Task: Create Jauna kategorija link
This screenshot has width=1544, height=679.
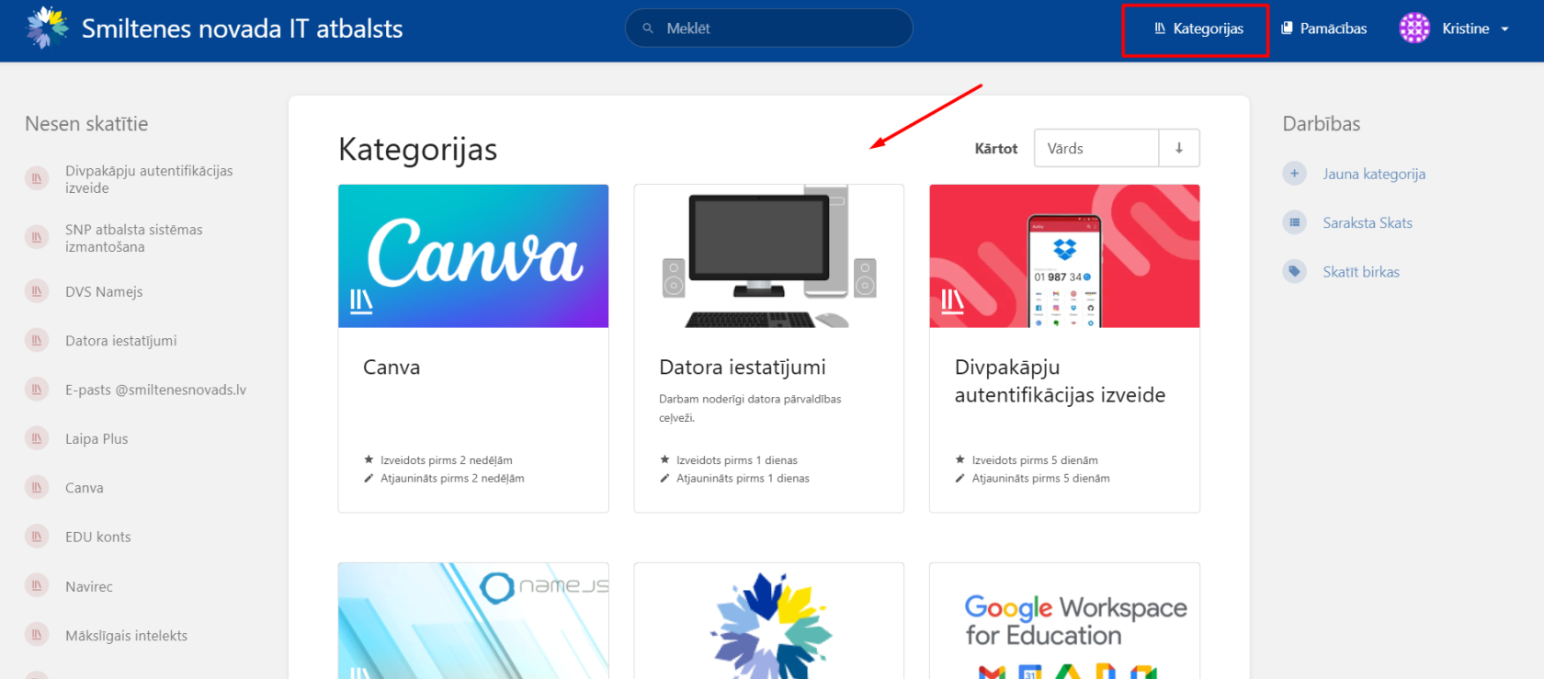Action: (x=1374, y=174)
